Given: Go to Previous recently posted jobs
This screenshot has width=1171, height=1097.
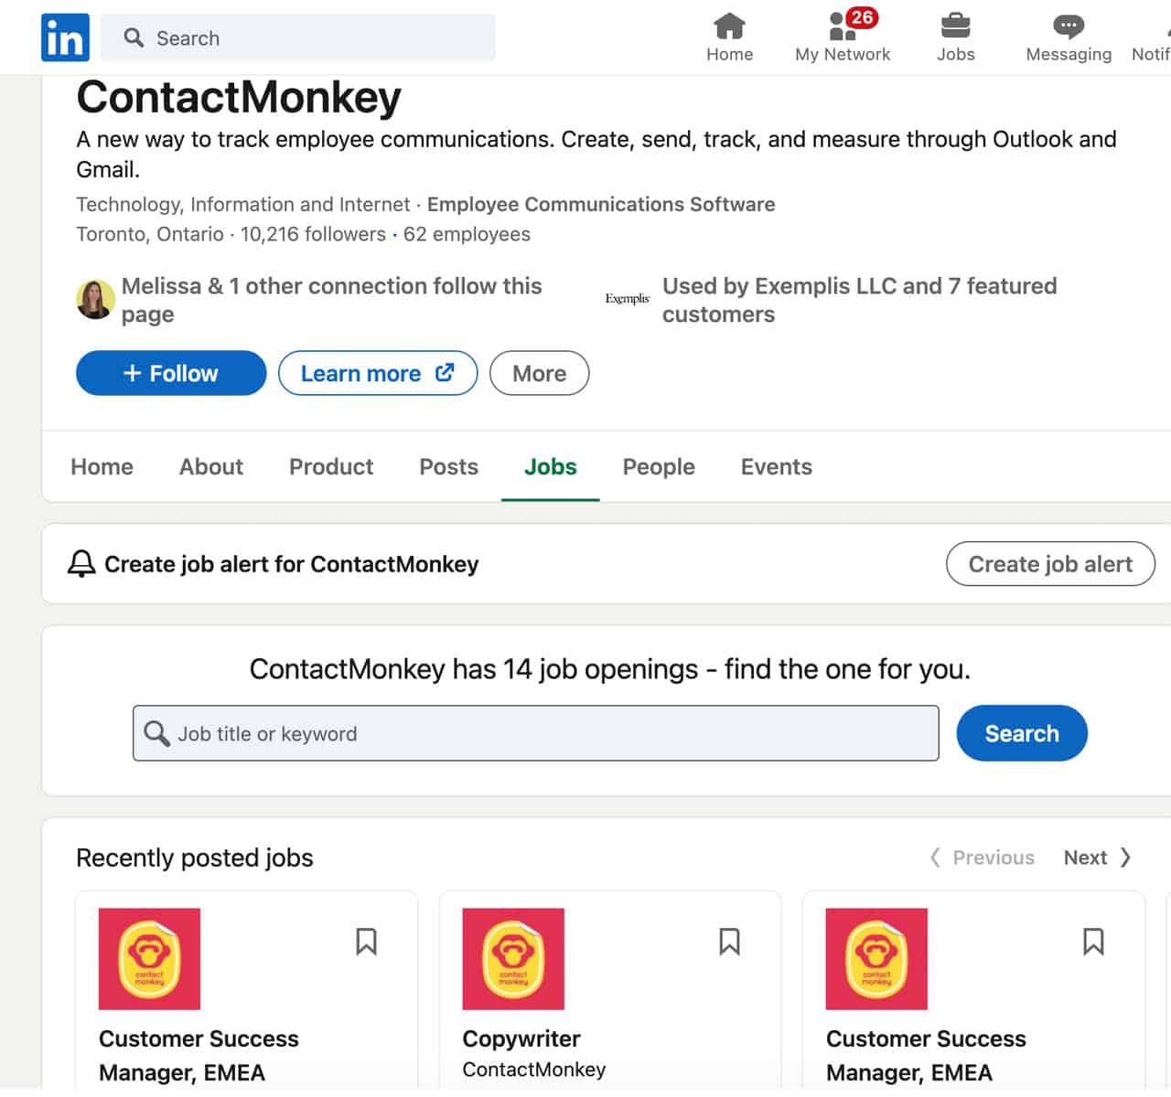Looking at the screenshot, I should (x=982, y=857).
